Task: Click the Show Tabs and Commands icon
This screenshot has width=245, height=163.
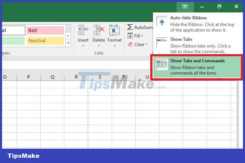Action: point(162,64)
